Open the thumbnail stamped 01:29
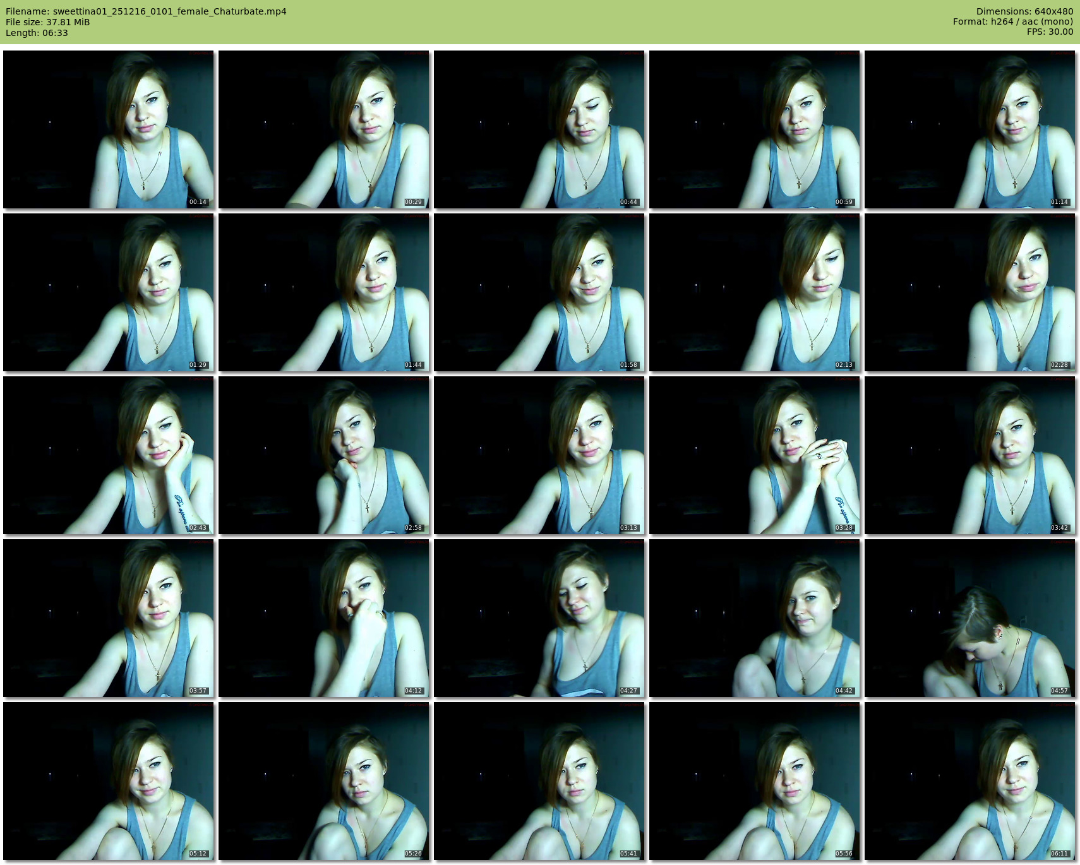Image resolution: width=1080 pixels, height=865 pixels. tap(109, 292)
